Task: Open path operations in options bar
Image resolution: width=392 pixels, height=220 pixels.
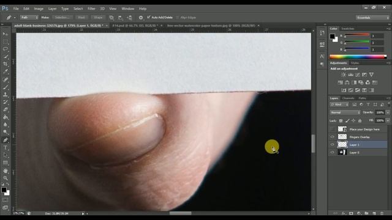Action: [111, 18]
